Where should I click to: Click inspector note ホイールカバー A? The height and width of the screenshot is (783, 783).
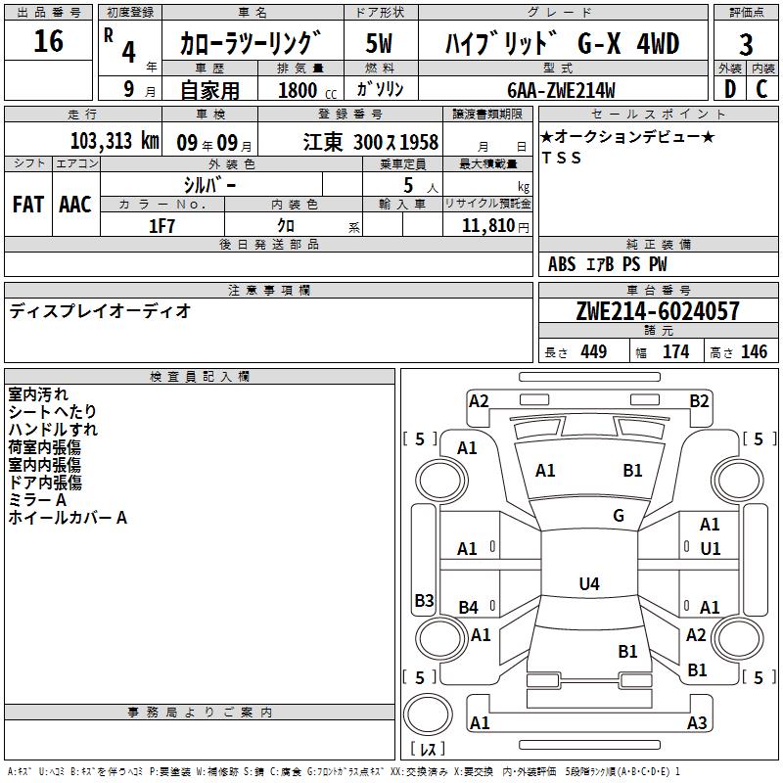[x=68, y=518]
